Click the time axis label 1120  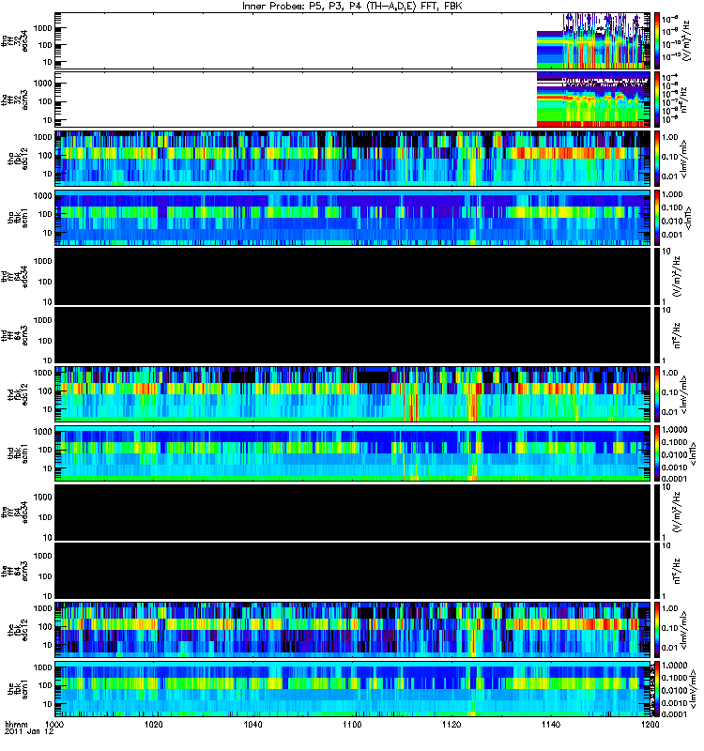coord(451,725)
